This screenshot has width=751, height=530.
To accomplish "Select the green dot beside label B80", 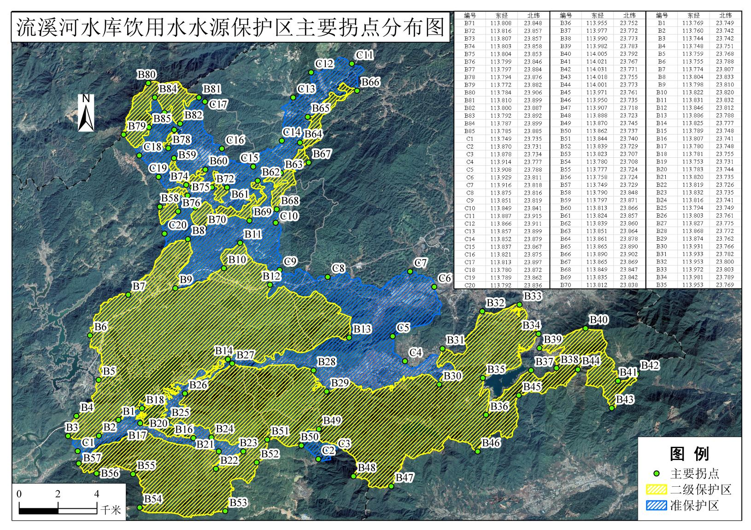I will pyautogui.click(x=148, y=83).
